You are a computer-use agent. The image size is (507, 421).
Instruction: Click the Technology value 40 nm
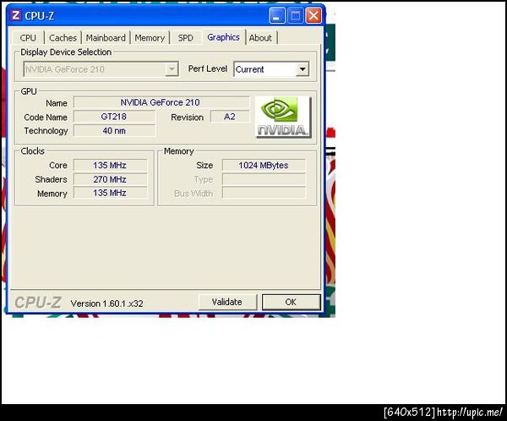point(114,130)
